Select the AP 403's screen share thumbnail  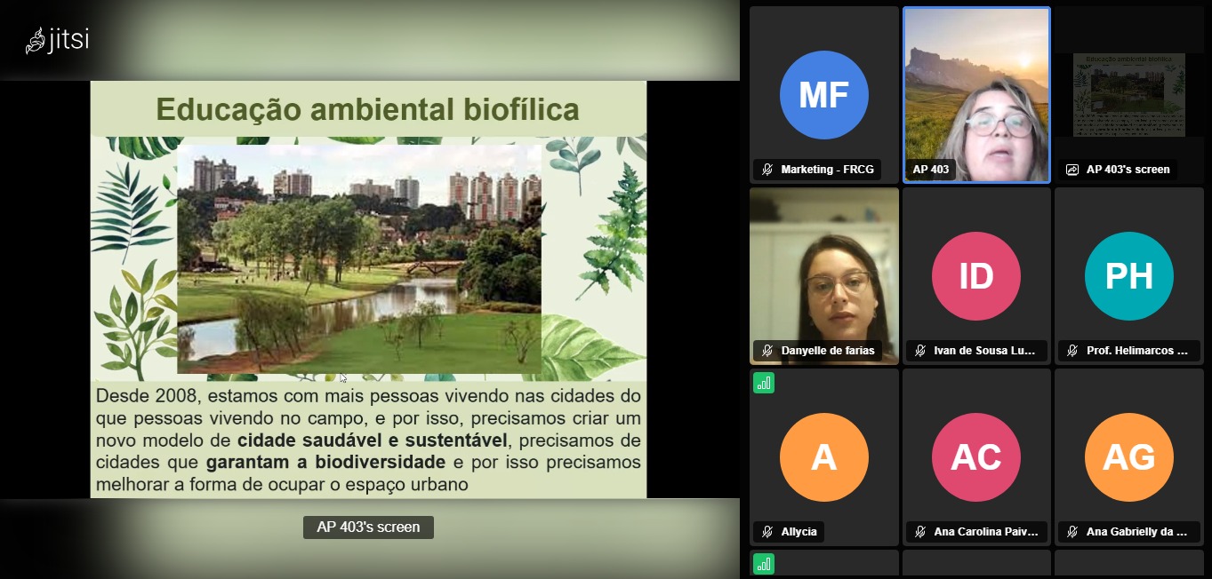(1128, 94)
